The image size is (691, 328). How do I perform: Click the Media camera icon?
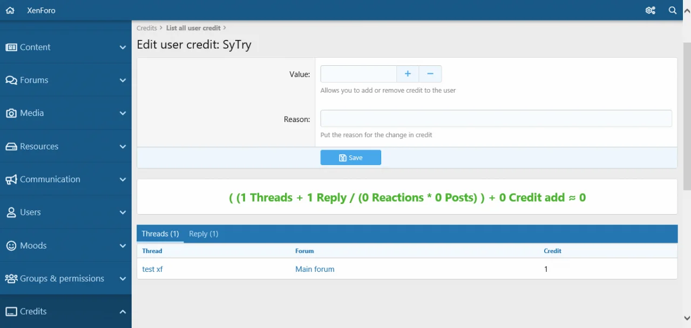11,113
